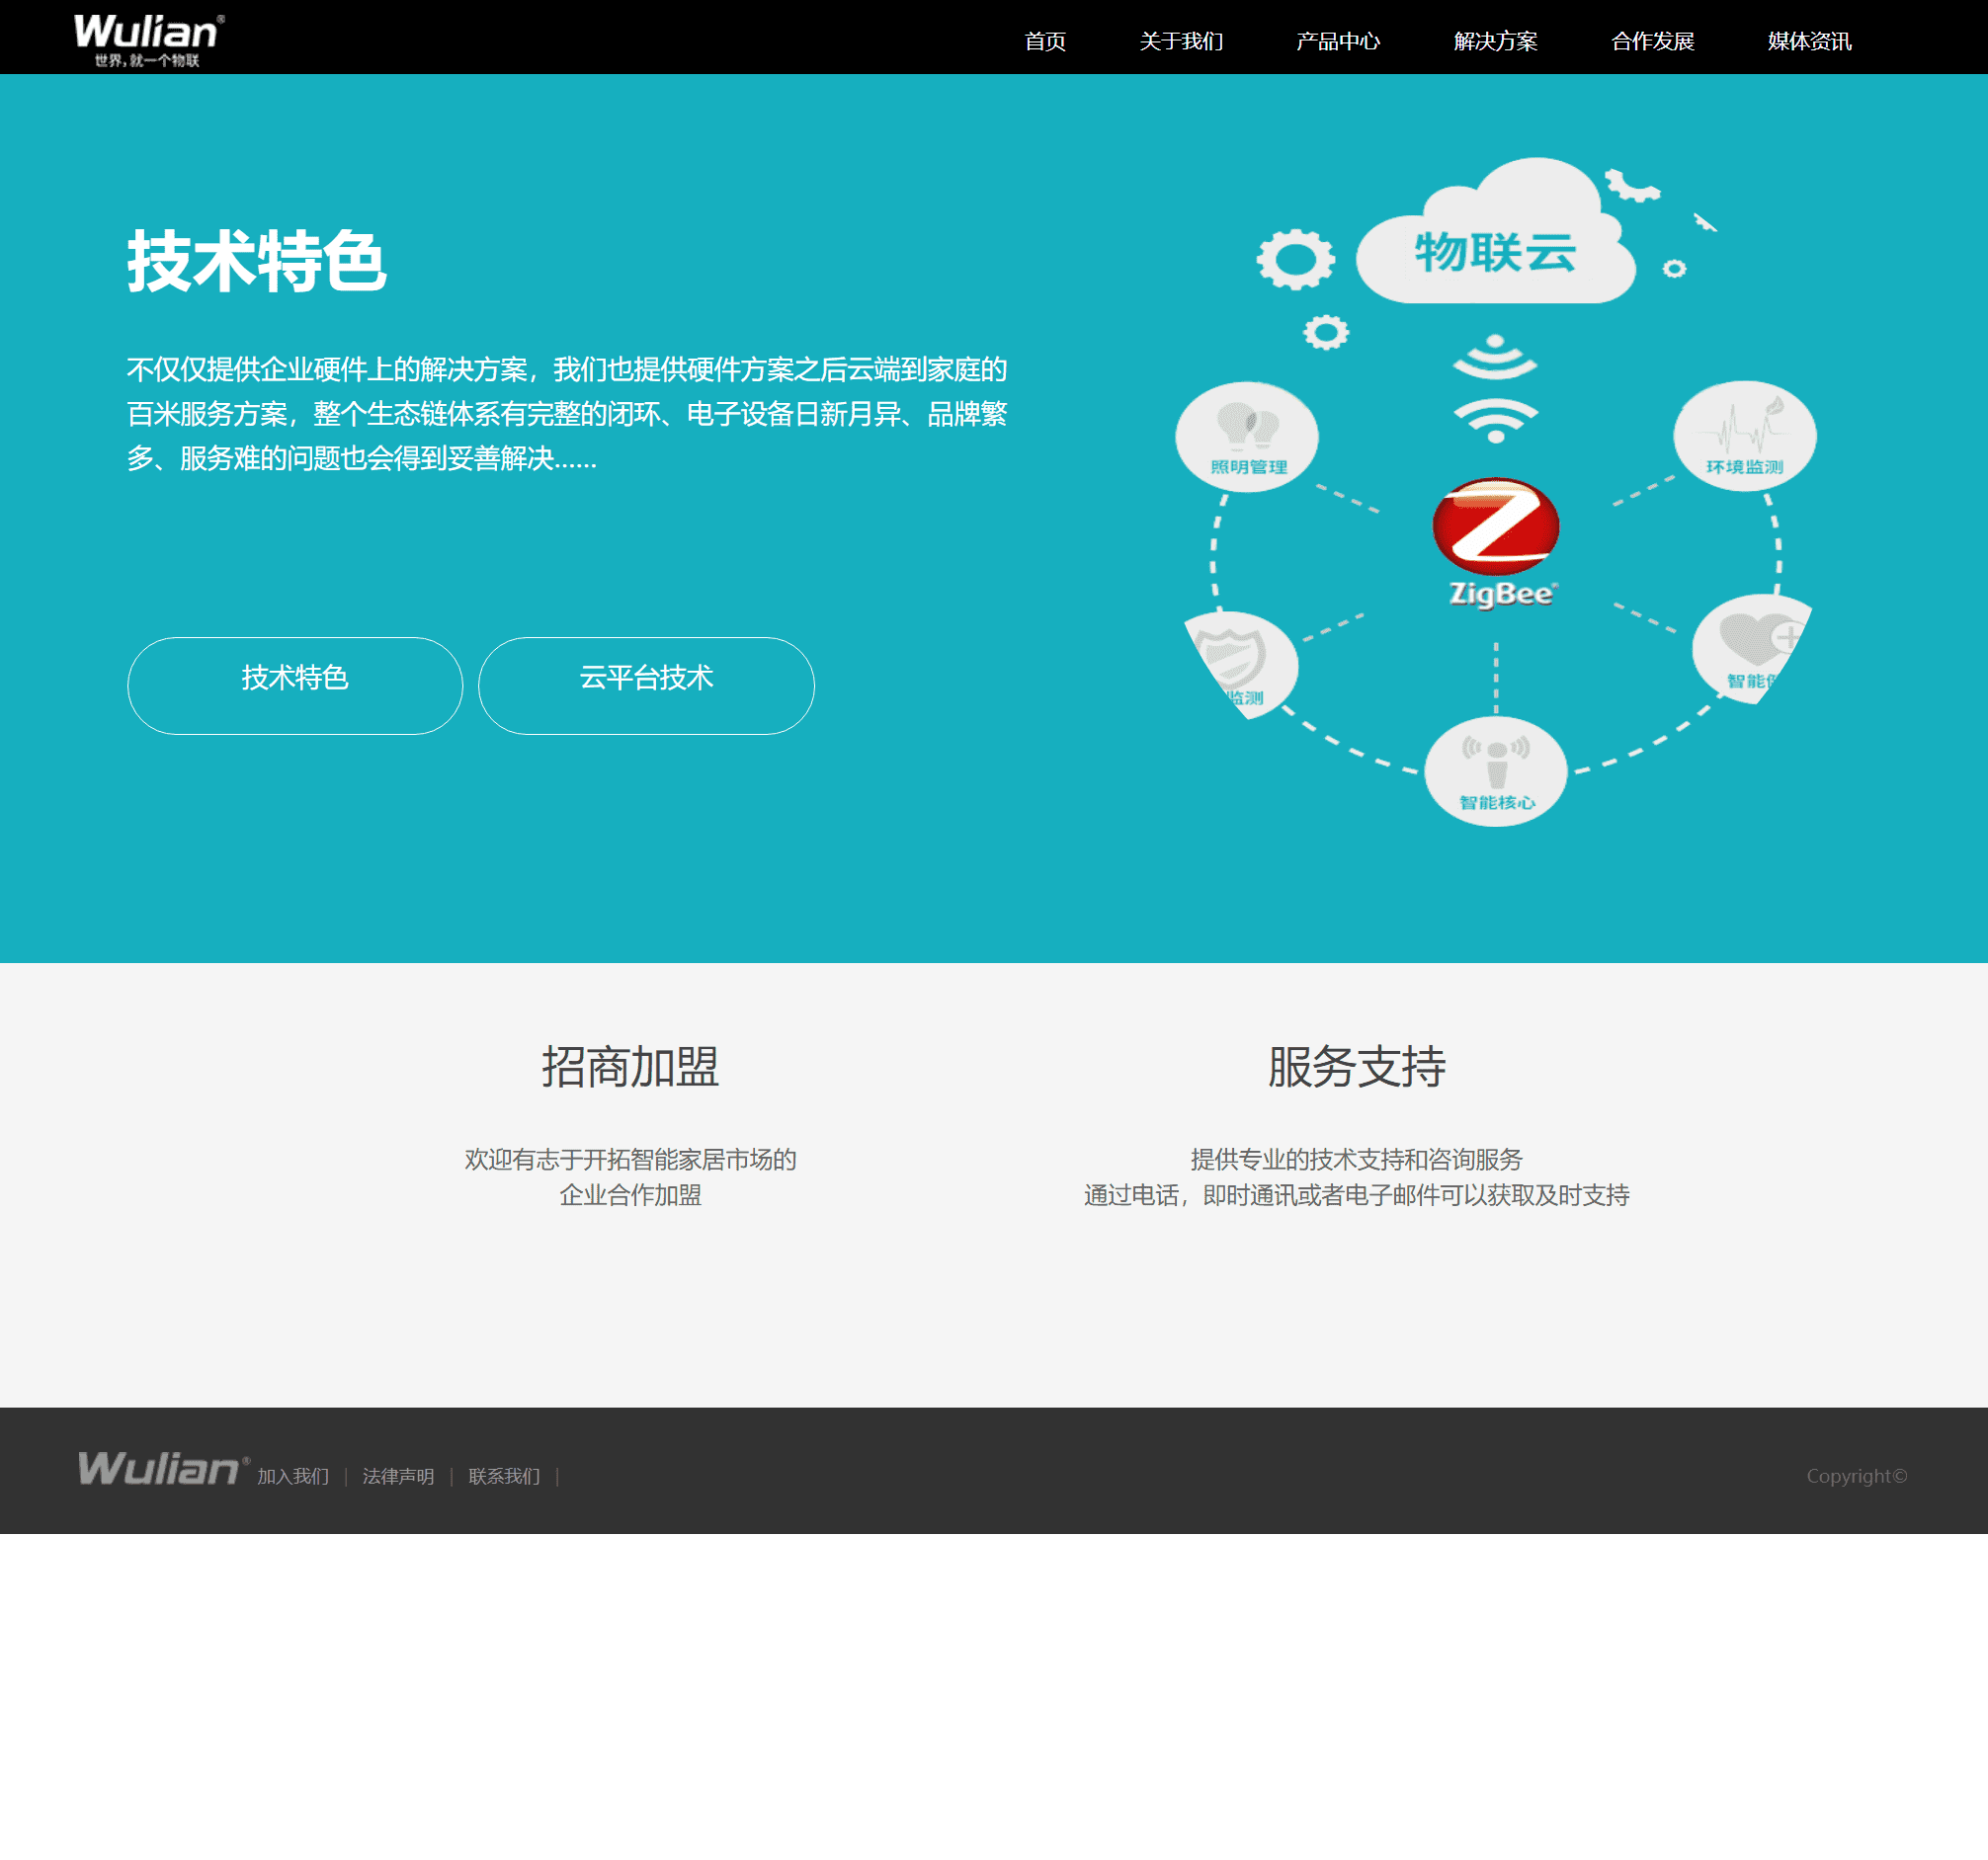The width and height of the screenshot is (1988, 1860).
Task: Open the 联系我们 footer link
Action: click(x=504, y=1476)
